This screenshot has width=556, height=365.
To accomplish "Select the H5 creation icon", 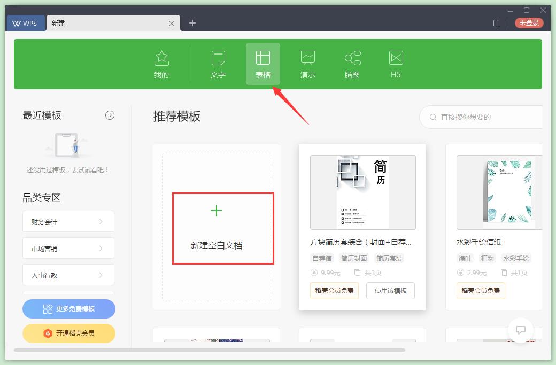I will pyautogui.click(x=396, y=63).
